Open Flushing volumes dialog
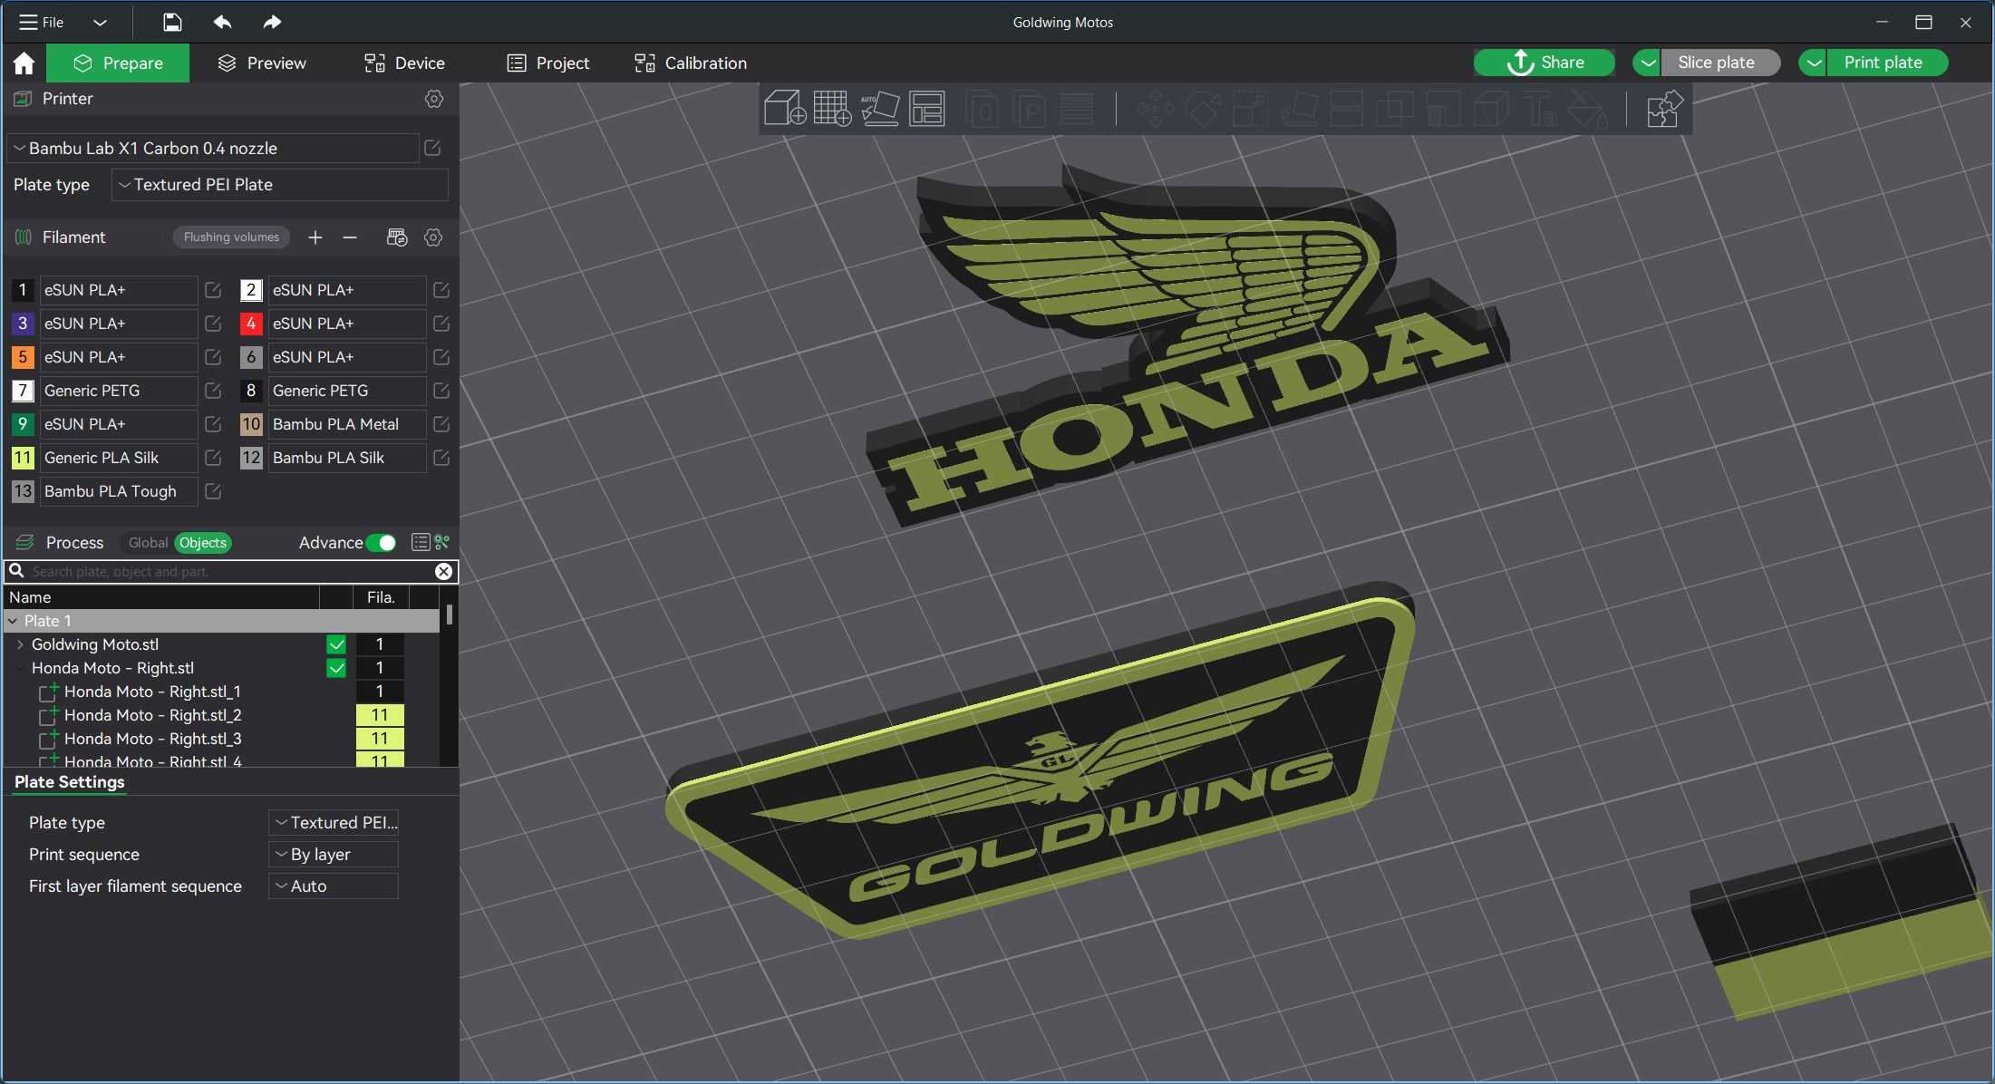Viewport: 1995px width, 1084px height. [x=231, y=237]
